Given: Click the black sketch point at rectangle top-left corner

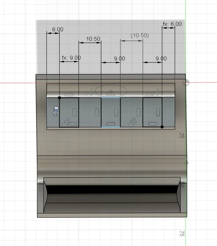Looking at the screenshot, I should pyautogui.click(x=59, y=98).
